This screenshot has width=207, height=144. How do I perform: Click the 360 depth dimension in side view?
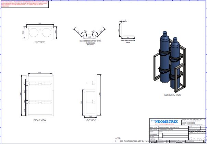[91, 116]
